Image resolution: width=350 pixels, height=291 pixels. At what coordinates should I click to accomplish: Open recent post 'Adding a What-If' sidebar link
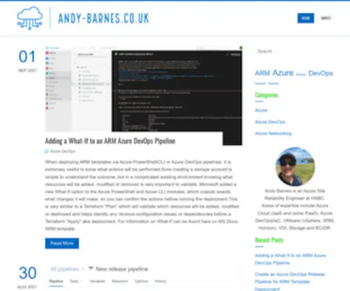290,259
